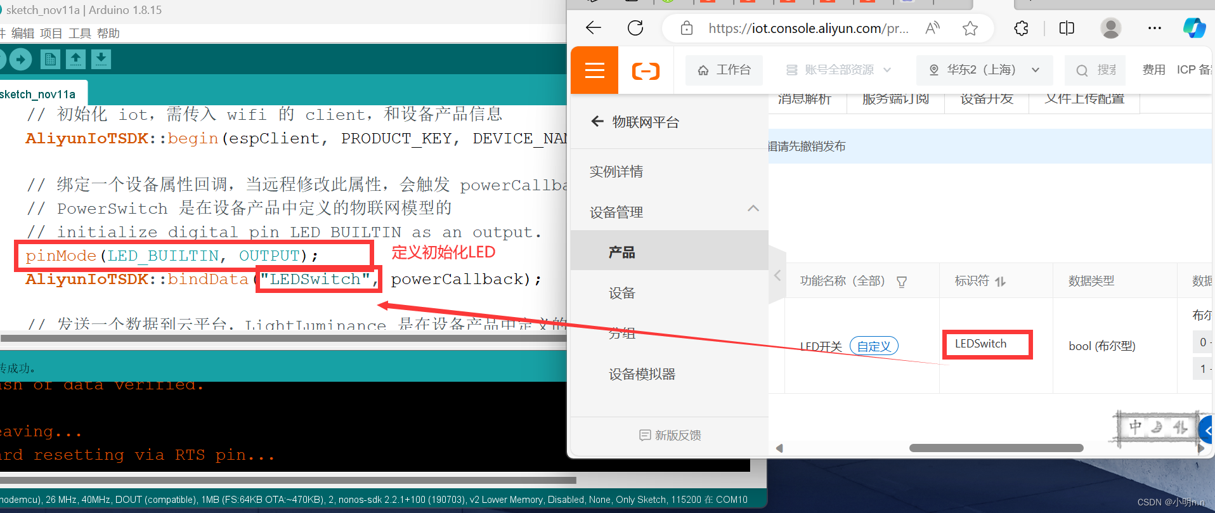Click the 新版反馈 feedback link
The height and width of the screenshot is (513, 1215).
[x=670, y=435]
